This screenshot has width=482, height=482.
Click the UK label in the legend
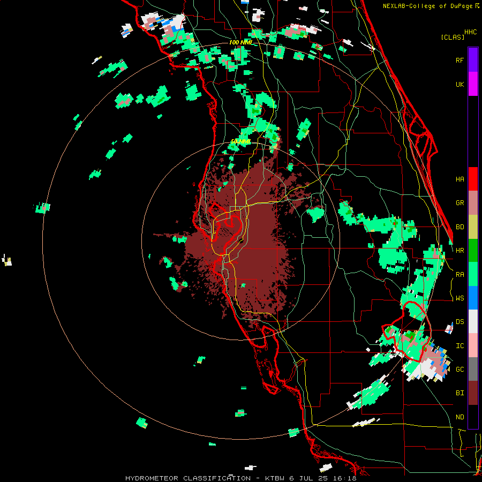click(x=460, y=84)
